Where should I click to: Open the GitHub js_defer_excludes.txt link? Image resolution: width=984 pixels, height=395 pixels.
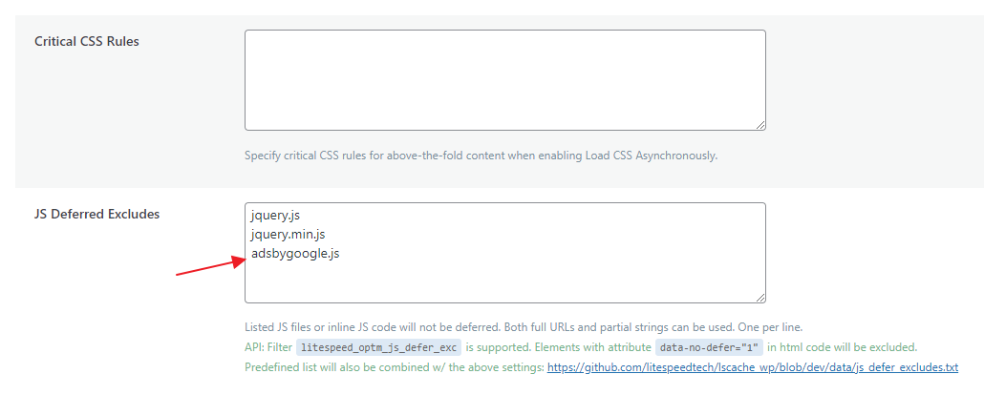(x=752, y=367)
